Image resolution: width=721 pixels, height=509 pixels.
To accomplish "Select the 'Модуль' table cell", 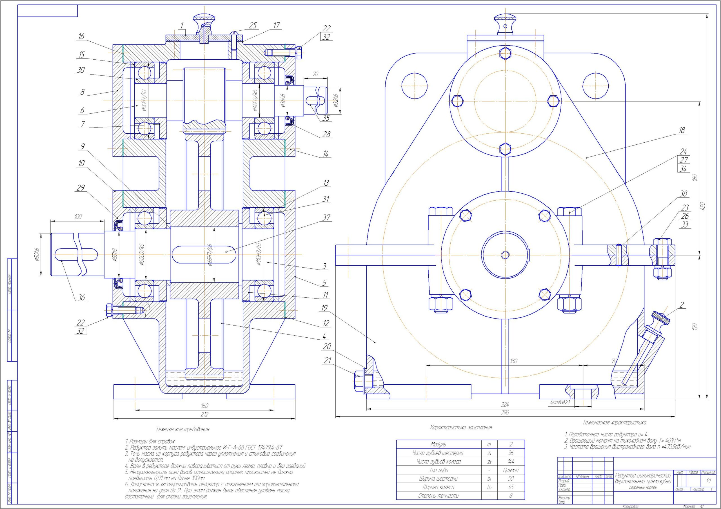I will click(x=439, y=444).
